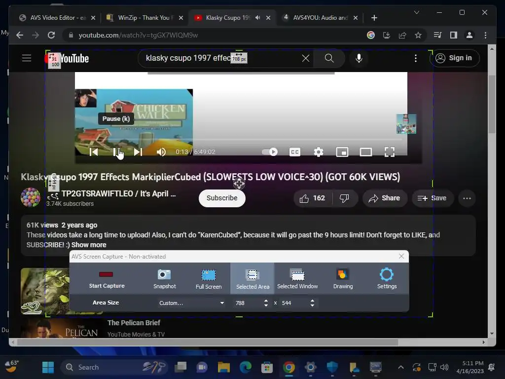Select Full Screen capture mode
Screen dimensions: 505x379
[209, 279]
